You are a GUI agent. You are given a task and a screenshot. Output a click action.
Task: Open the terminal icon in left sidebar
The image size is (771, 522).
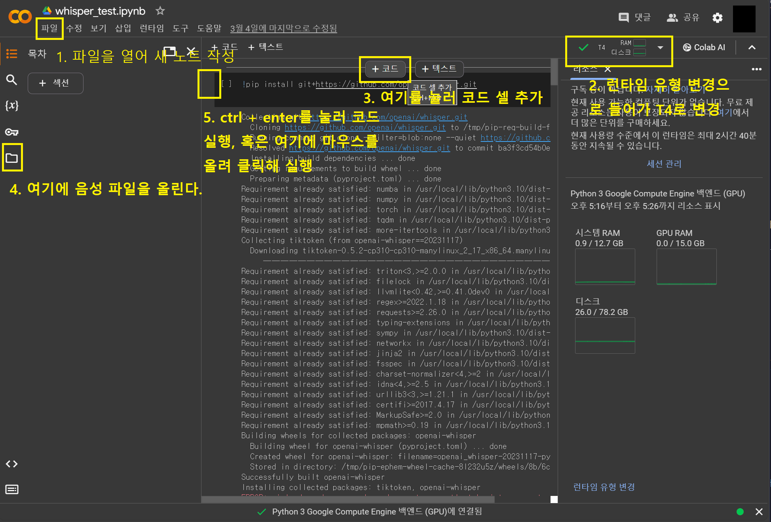11,490
